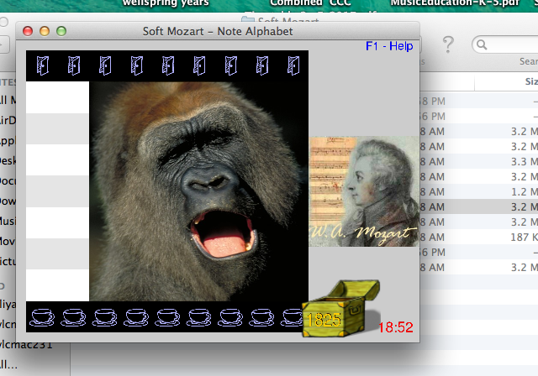Click the ninth door icon in top row

click(293, 65)
